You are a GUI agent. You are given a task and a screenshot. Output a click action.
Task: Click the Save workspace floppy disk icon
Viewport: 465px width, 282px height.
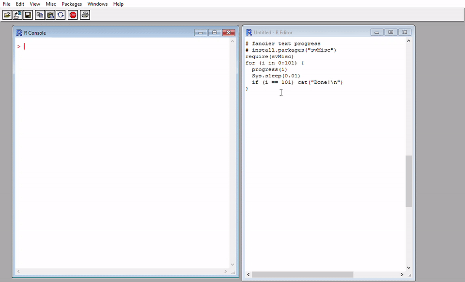tap(28, 15)
